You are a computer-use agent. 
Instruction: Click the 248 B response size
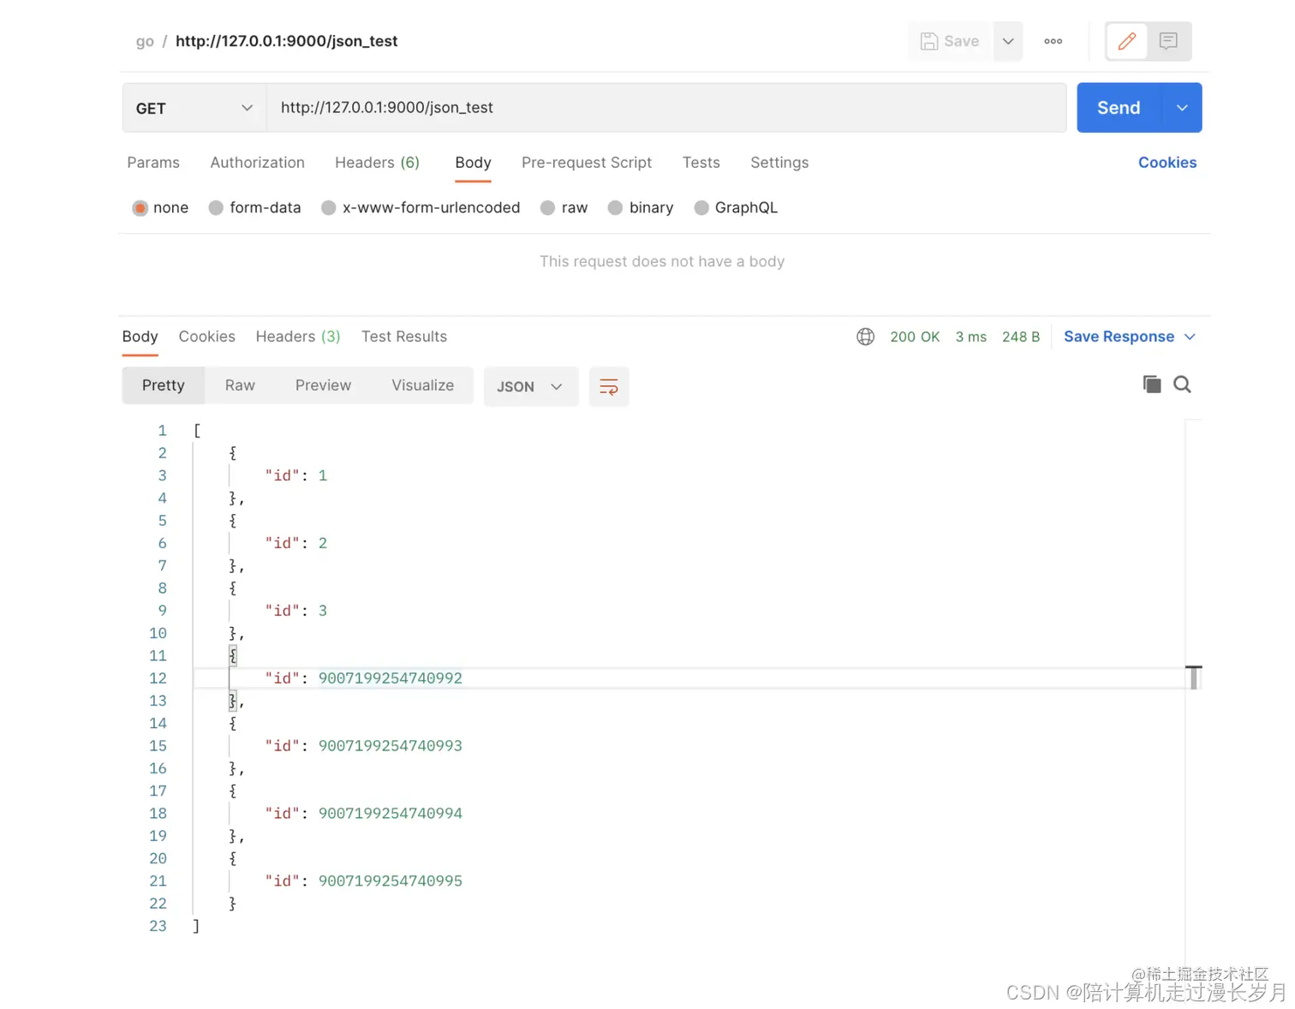[1021, 337]
